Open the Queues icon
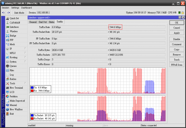Viewport: 186px width, 128px height. click(7, 66)
